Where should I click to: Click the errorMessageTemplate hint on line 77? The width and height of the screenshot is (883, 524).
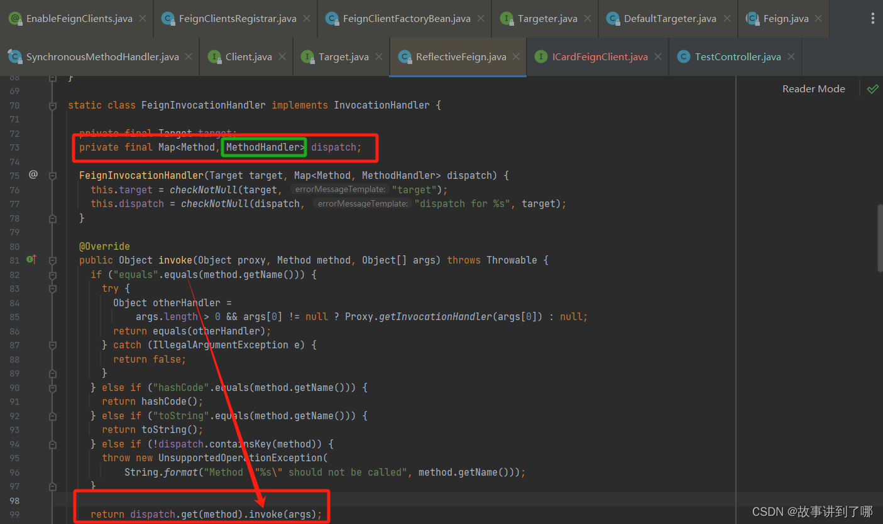click(x=362, y=203)
